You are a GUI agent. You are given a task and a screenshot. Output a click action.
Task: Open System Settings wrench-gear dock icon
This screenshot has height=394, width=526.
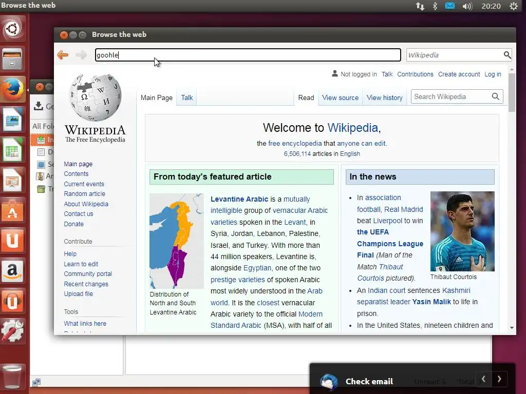click(x=12, y=331)
